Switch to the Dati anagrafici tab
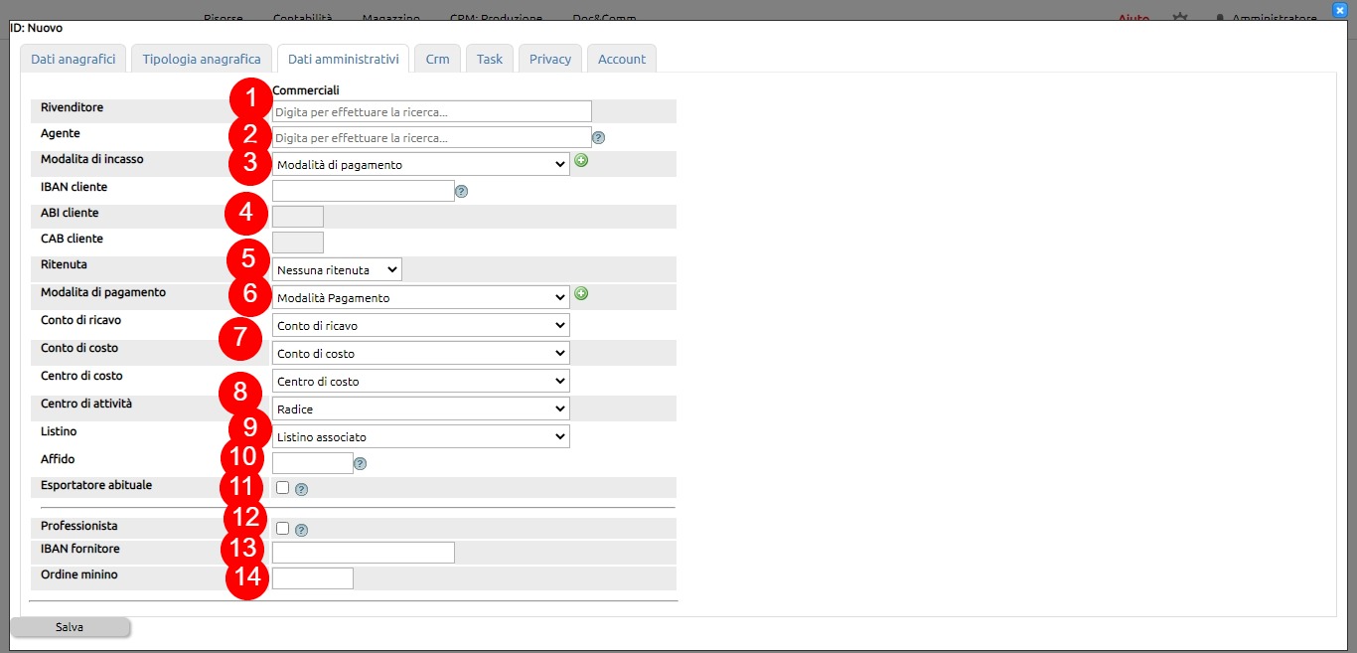Image resolution: width=1357 pixels, height=653 pixels. point(74,59)
